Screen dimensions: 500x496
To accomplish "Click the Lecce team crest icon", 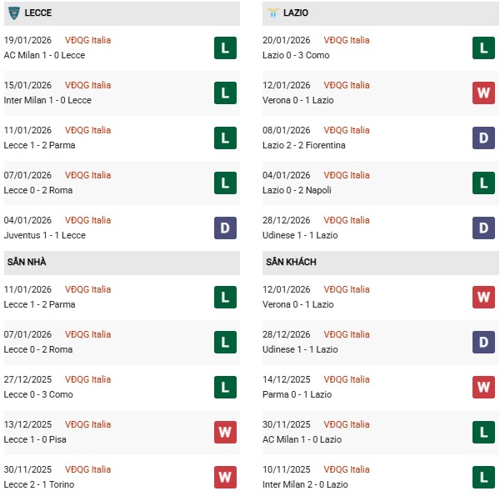I will click(14, 13).
